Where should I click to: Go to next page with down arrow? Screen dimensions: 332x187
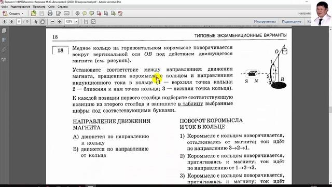click(11, 21)
